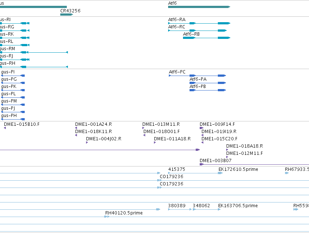The width and height of the screenshot is (309, 233).
Task: Click the Atf6-PA protein label
Action: (198, 79)
